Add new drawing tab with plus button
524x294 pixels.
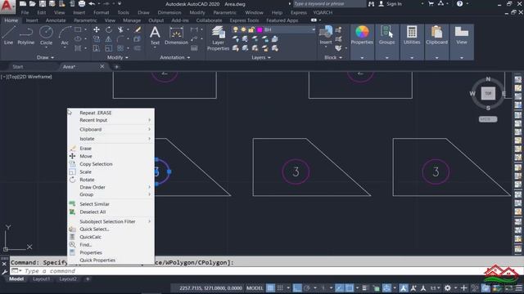[116, 67]
